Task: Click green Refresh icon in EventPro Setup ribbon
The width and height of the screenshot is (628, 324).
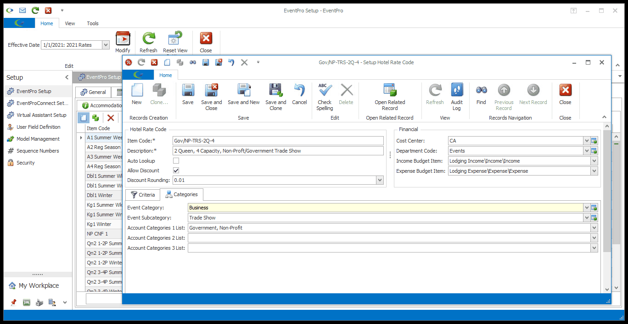Action: point(148,38)
